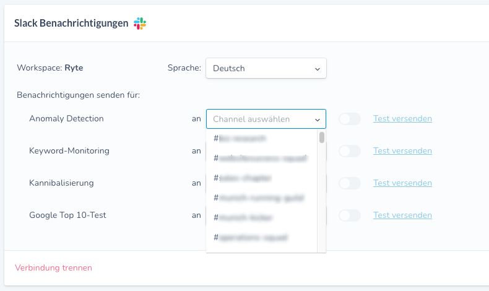
Task: Pick the #sales-chapter channel option
Action: [x=261, y=178]
